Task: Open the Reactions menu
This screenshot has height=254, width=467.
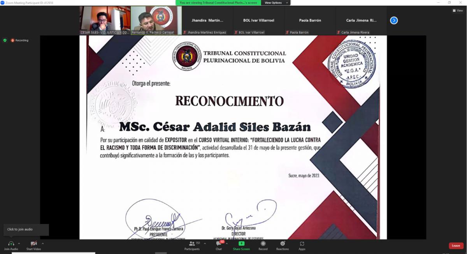Action: pos(283,244)
